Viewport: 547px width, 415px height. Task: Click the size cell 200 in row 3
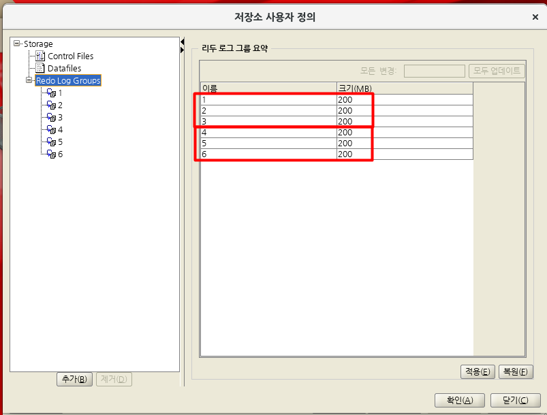405,121
